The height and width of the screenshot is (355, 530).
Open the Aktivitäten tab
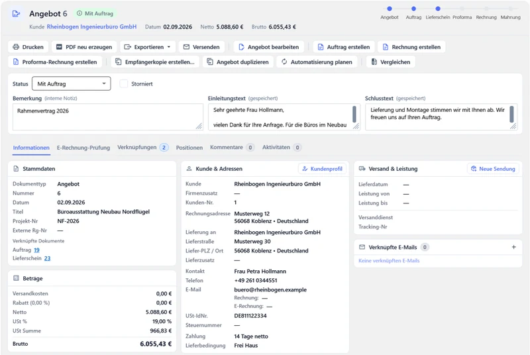pos(282,147)
